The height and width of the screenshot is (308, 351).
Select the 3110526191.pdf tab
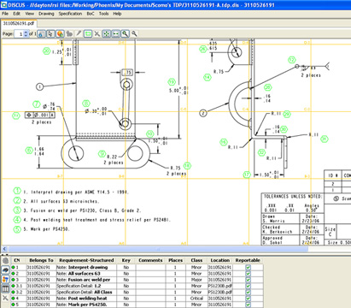pyautogui.click(x=19, y=23)
